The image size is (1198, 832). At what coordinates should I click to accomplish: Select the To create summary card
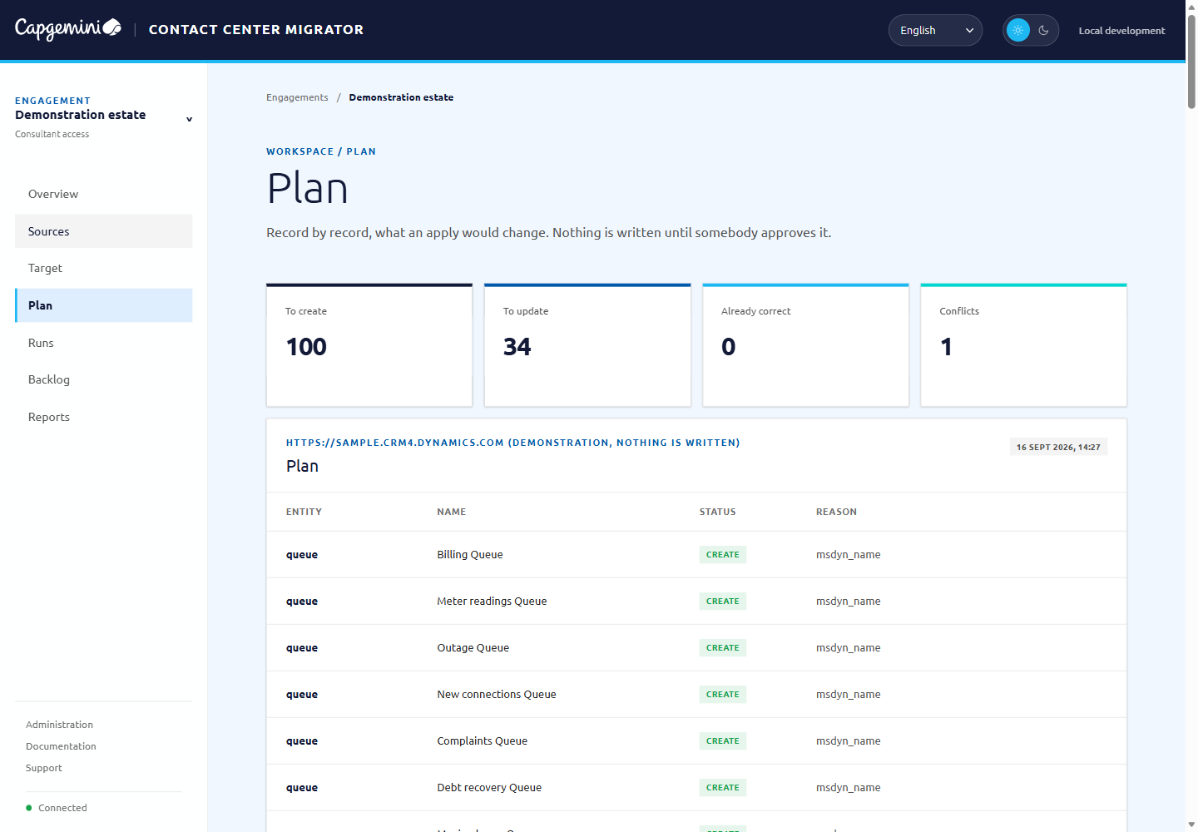[369, 345]
